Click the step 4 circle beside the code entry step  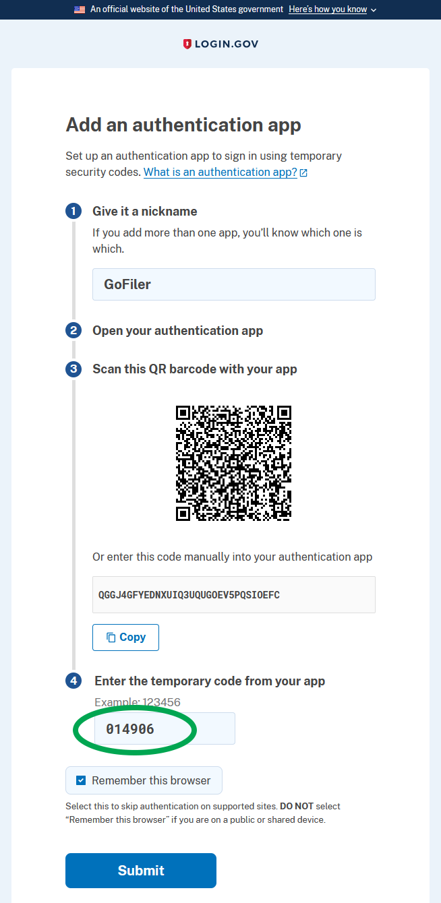[73, 681]
